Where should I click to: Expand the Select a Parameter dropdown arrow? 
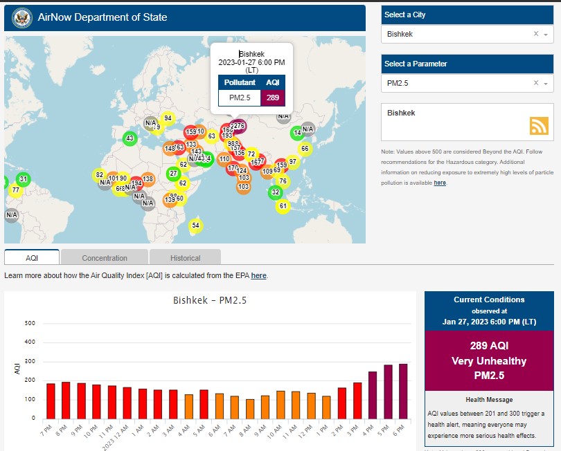coord(546,83)
